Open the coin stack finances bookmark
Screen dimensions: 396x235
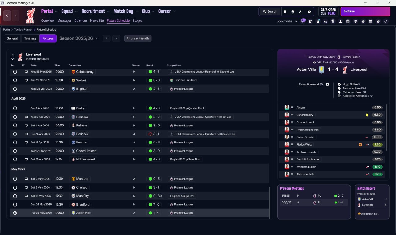pos(348,21)
